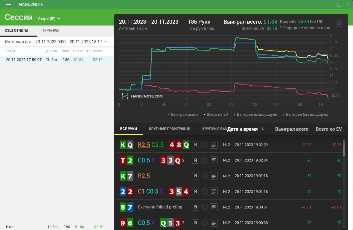The image size is (353, 230).
Task: Click 'Everyone folded preflop' hand text
Action: (160, 207)
